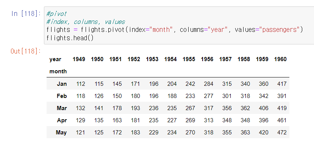314x142 pixels.
Task: Click value 419 for Mar 1960
Action: pos(282,108)
